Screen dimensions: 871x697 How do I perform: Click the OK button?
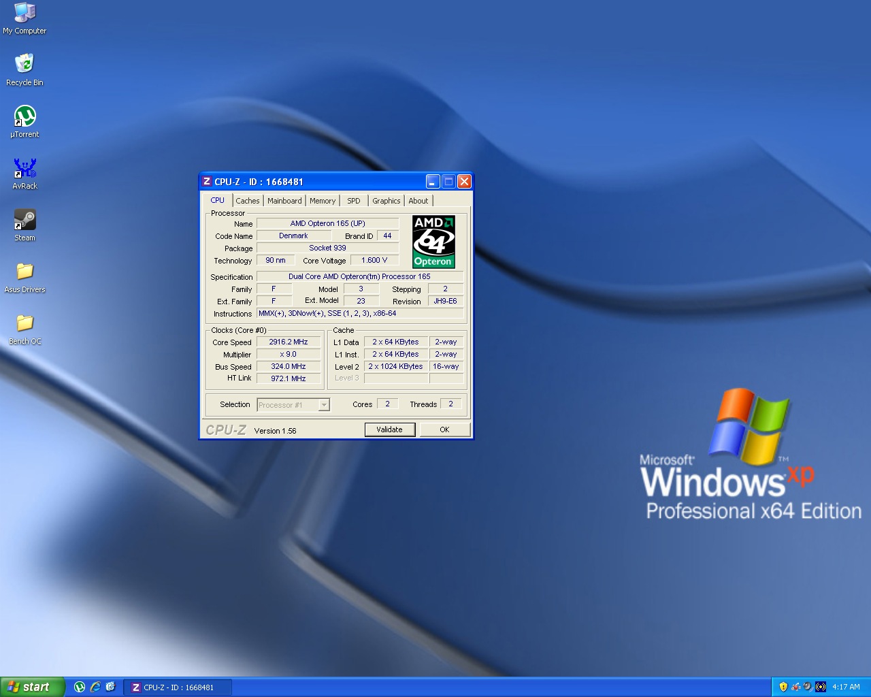click(444, 429)
